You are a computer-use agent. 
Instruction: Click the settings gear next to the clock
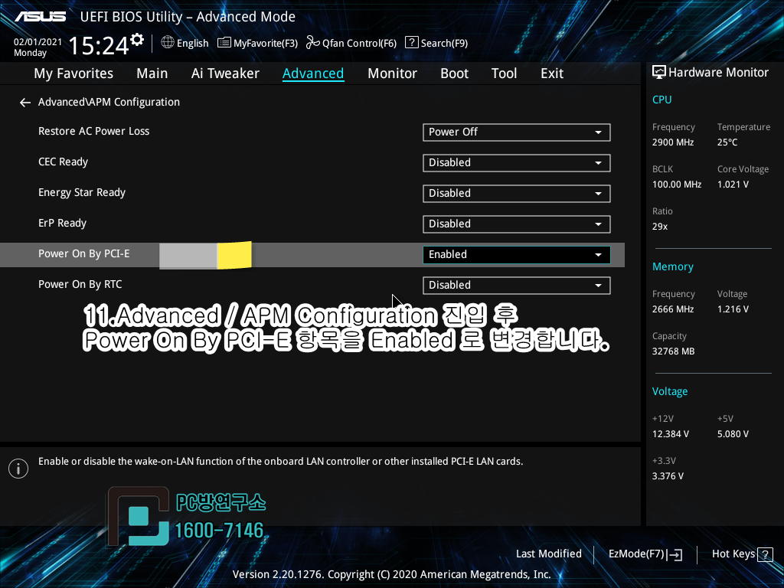point(137,40)
